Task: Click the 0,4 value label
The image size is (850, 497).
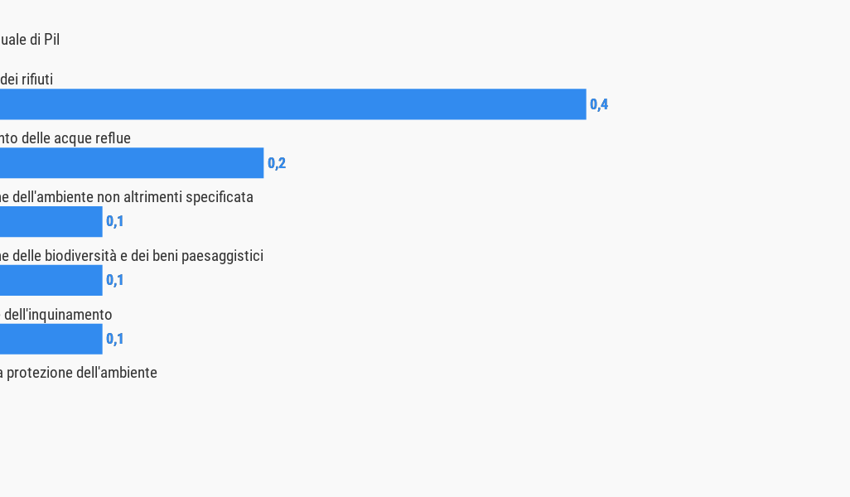Action: [599, 104]
